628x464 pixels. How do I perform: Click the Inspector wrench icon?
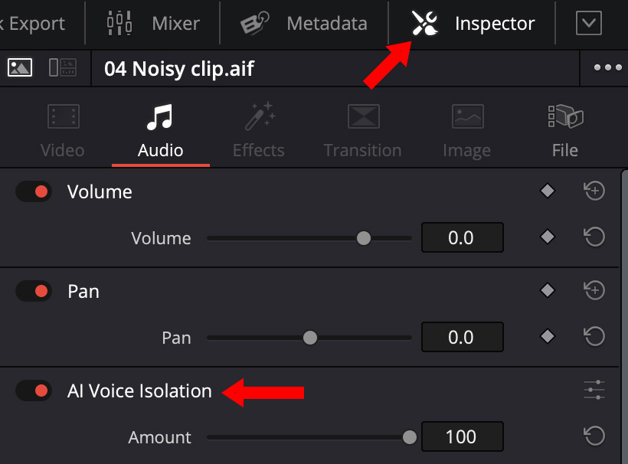pyautogui.click(x=424, y=24)
